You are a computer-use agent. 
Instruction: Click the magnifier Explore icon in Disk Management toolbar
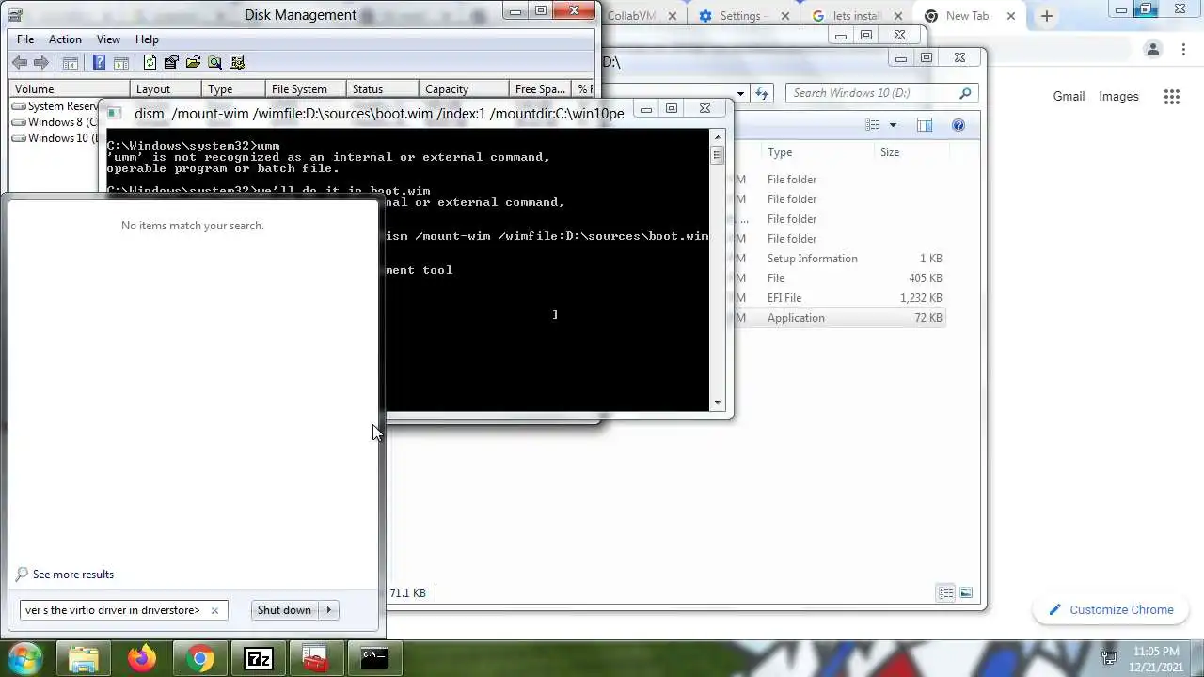215,62
